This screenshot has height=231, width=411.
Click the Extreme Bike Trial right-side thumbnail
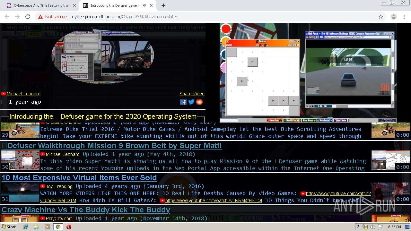[x=391, y=130]
